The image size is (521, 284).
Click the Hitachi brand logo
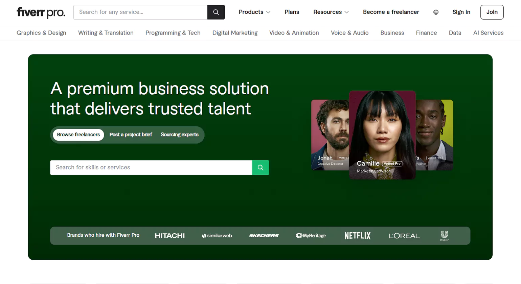coord(170,236)
